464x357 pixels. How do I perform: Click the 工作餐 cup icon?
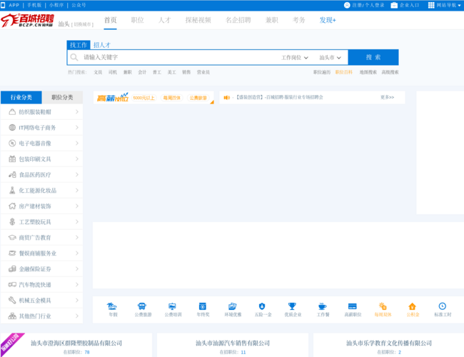322,306
